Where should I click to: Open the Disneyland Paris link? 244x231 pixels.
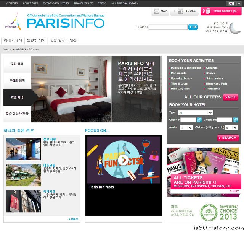[217, 83]
